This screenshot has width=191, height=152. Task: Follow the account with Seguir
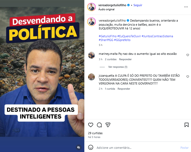138,5
